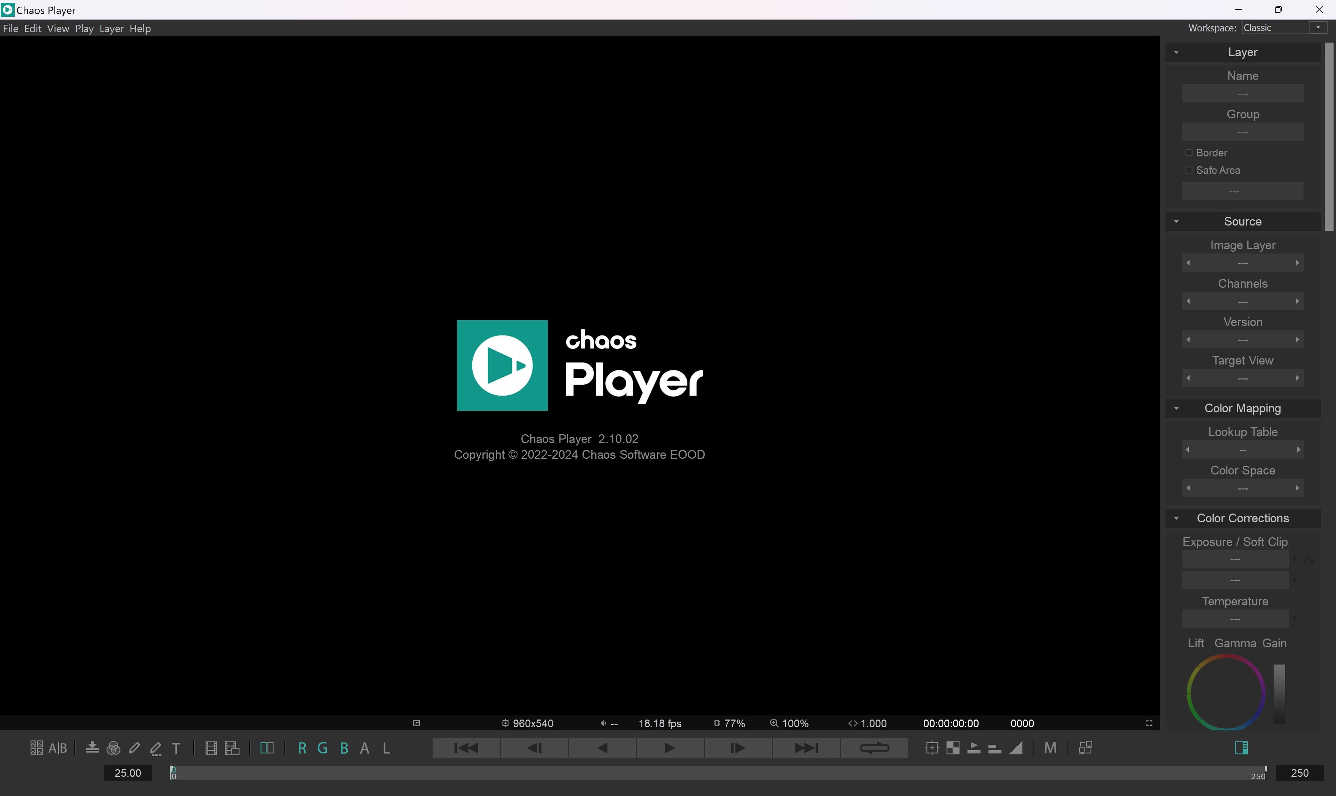Click the gradient ramp triangle icon
This screenshot has width=1336, height=796.
tap(1016, 748)
